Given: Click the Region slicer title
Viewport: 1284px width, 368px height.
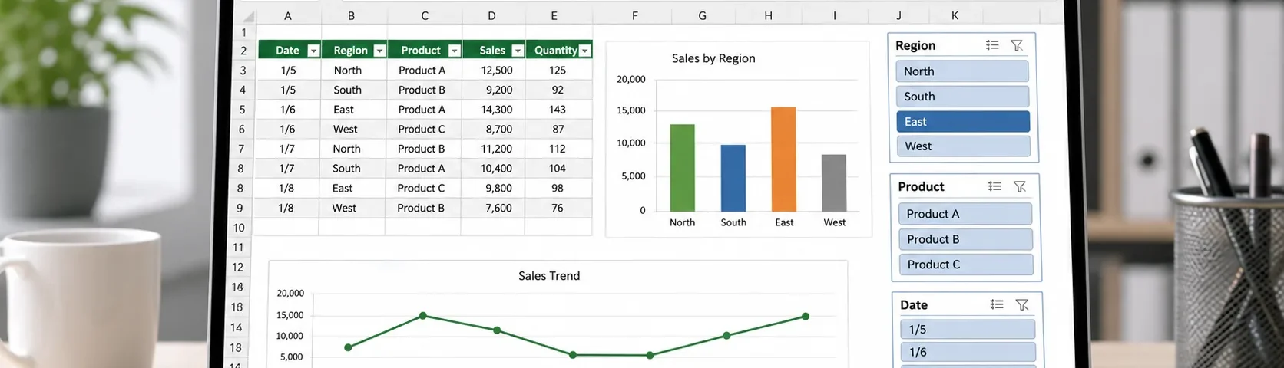Looking at the screenshot, I should coord(915,45).
